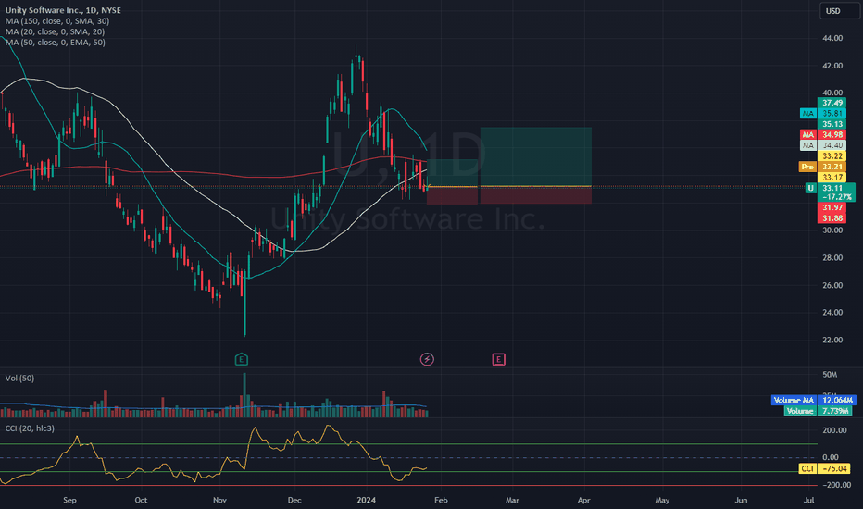Click the 22.00 price axis label
The image size is (863, 509).
click(x=832, y=340)
